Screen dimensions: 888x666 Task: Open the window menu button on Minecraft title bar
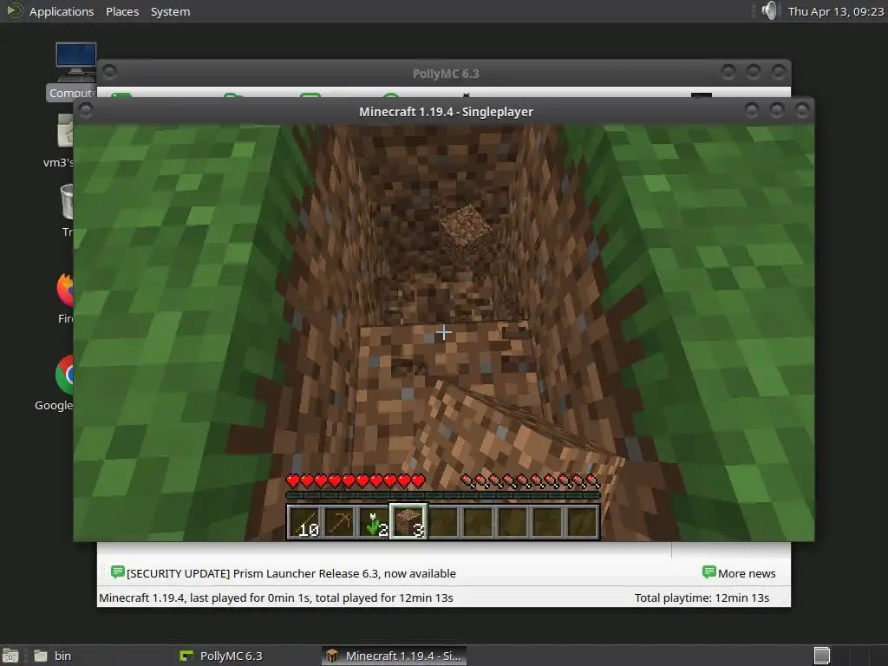pos(86,110)
